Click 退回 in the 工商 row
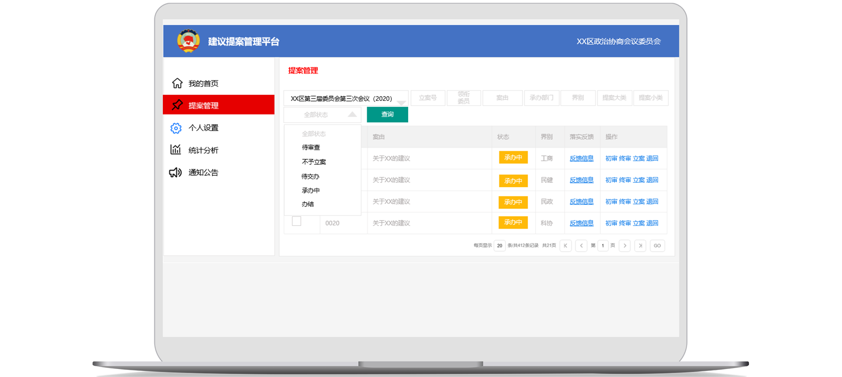This screenshot has height=377, width=842. pos(652,158)
